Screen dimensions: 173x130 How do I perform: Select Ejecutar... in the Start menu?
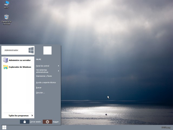(x=40, y=93)
